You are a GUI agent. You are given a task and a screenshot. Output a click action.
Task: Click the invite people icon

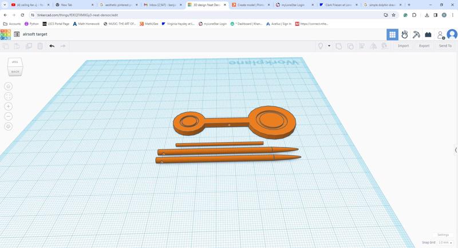(x=440, y=35)
